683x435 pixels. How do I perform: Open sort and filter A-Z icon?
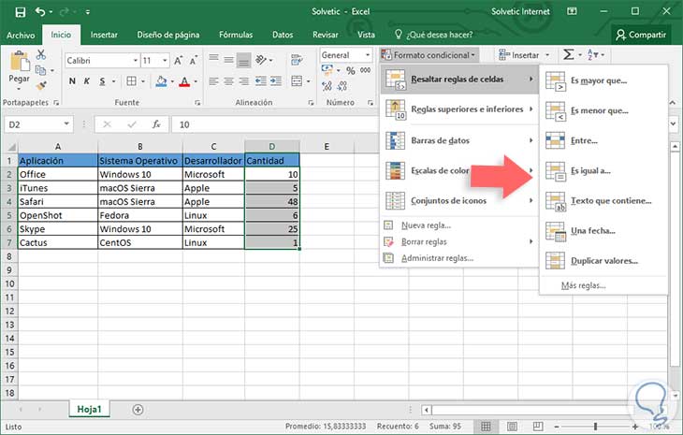(593, 55)
